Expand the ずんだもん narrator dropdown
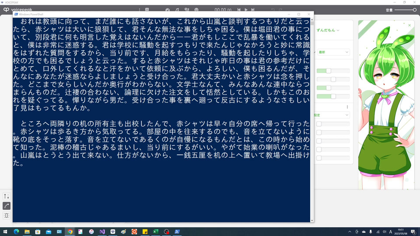 click(x=328, y=30)
